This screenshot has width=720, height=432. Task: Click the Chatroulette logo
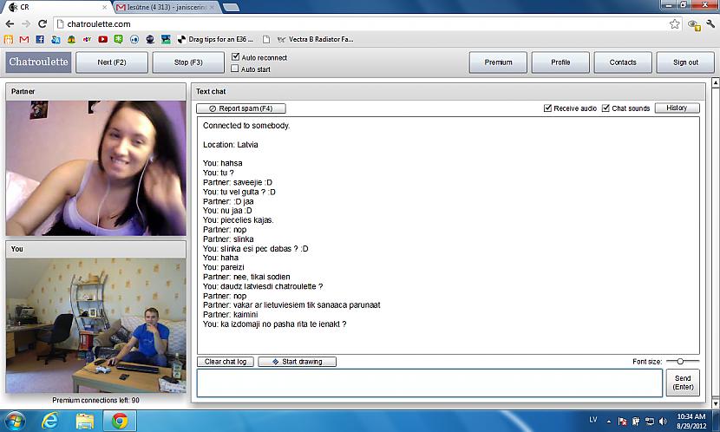tap(38, 62)
